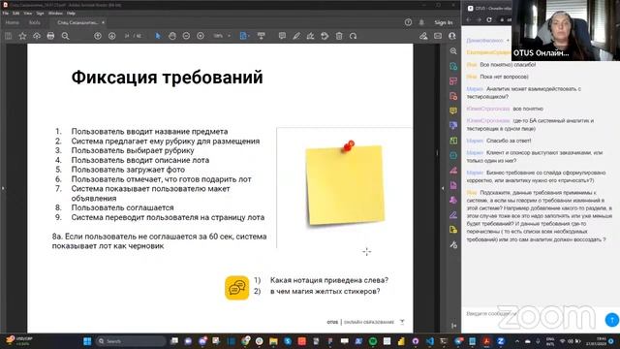Activate the hand pan tool
620x349 pixels.
click(172, 36)
